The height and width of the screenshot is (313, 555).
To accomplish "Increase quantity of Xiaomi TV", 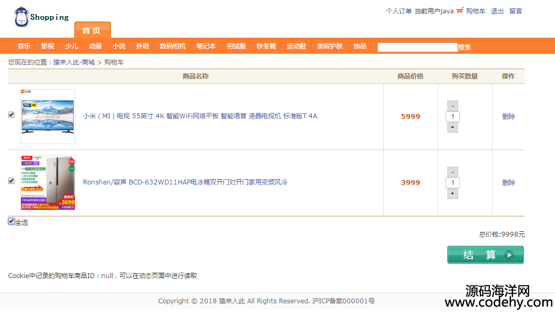I will tap(453, 127).
